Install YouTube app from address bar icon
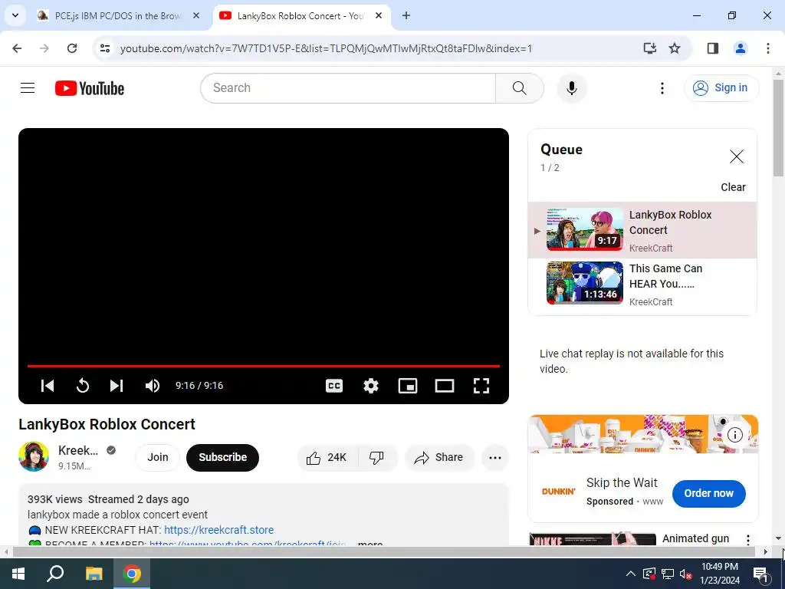 pos(650,48)
